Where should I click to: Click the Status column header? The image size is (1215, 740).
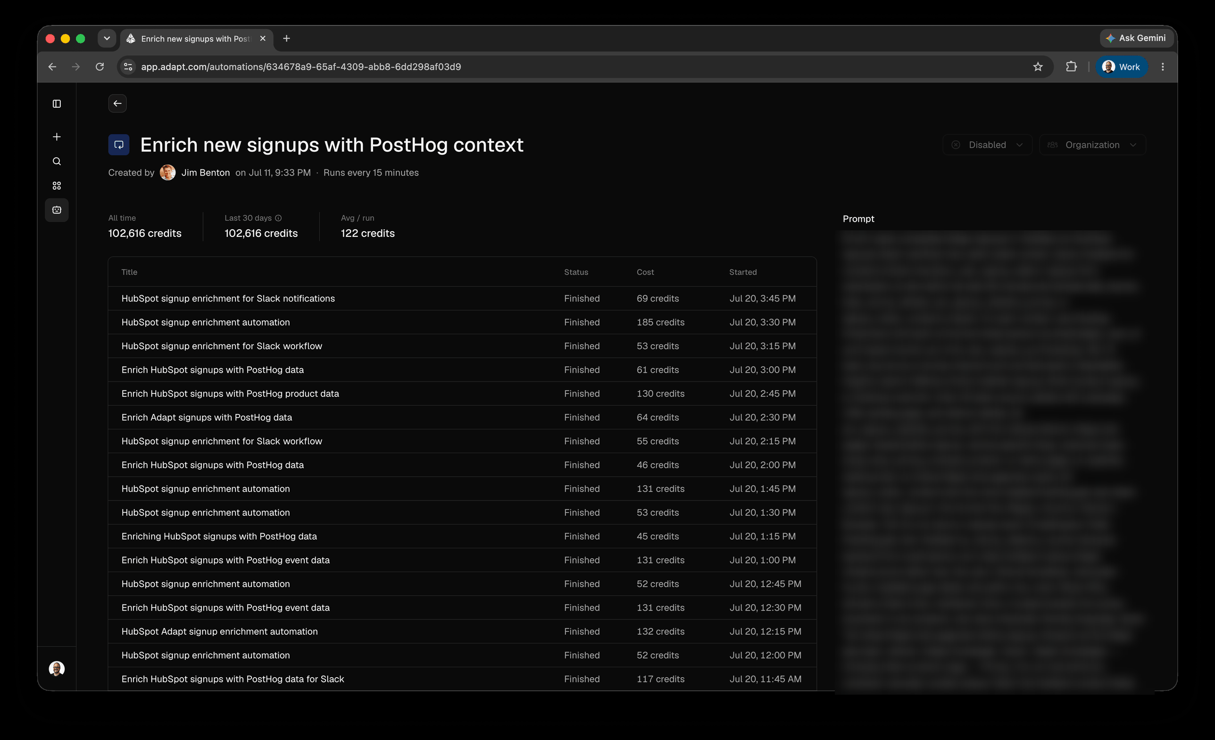pyautogui.click(x=576, y=272)
